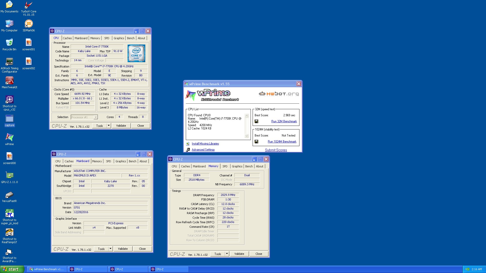Click Core Speed value 6699.92 MHz
This screenshot has height=273, width=486.
coord(83,94)
